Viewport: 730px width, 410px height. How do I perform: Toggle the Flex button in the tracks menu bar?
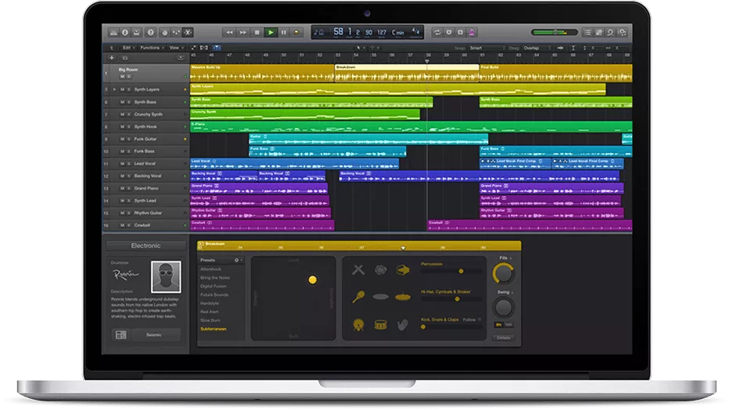[x=204, y=48]
